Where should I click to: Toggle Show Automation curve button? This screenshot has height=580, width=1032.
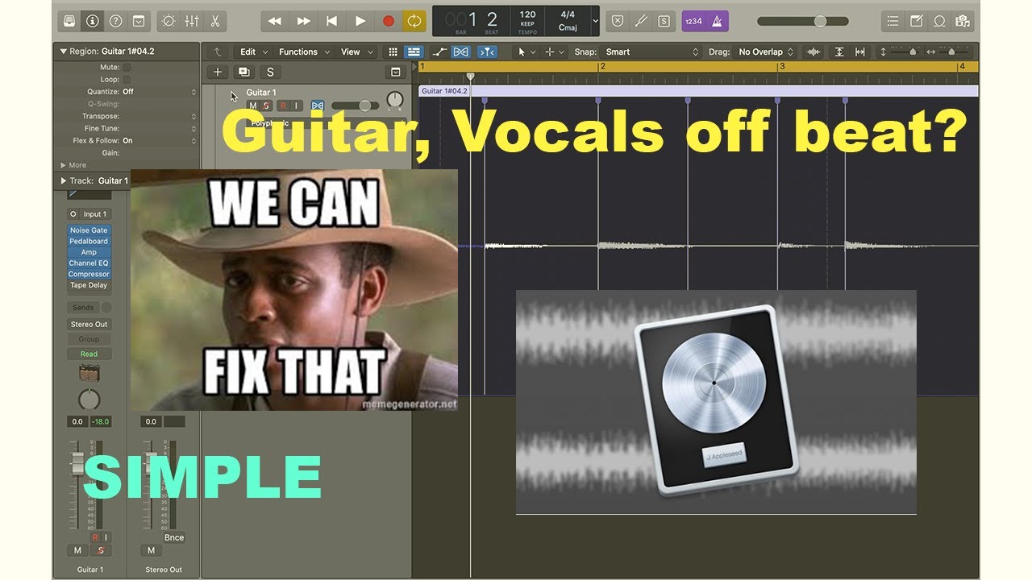pos(439,52)
